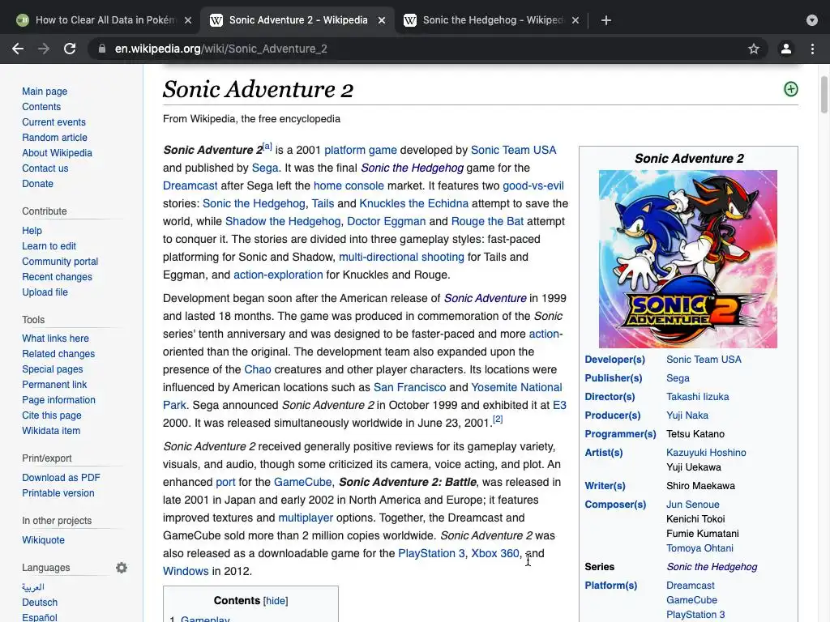Go back with the browser back arrow
Image resolution: width=830 pixels, height=622 pixels.
click(x=18, y=49)
